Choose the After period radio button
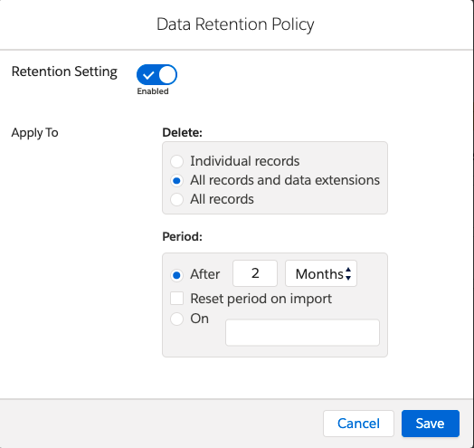 click(176, 275)
